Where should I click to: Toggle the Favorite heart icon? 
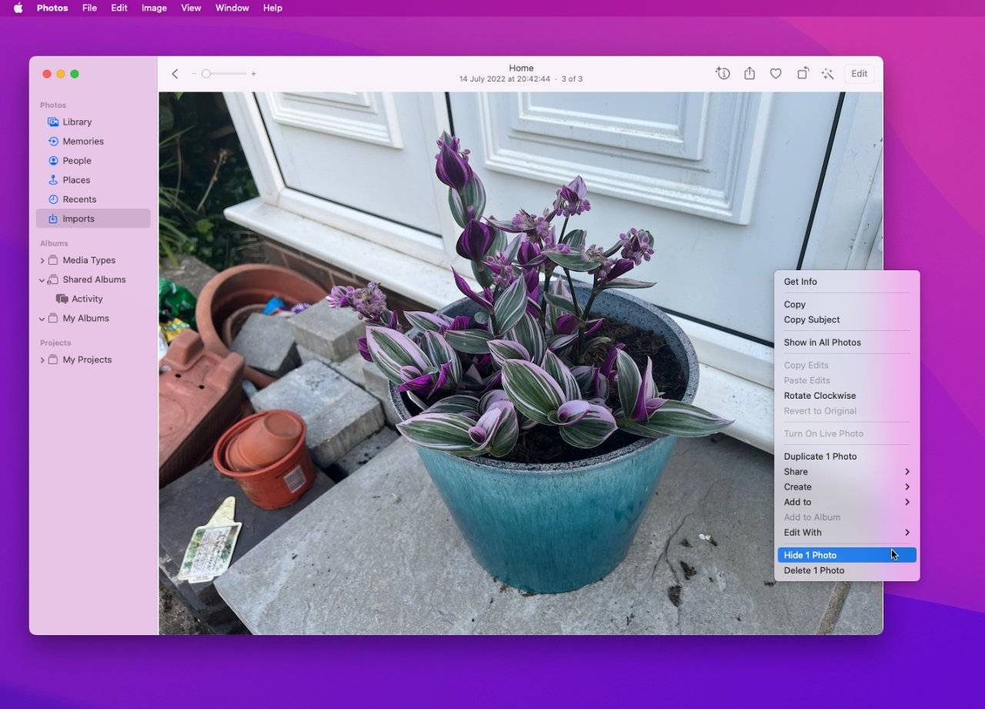tap(776, 73)
